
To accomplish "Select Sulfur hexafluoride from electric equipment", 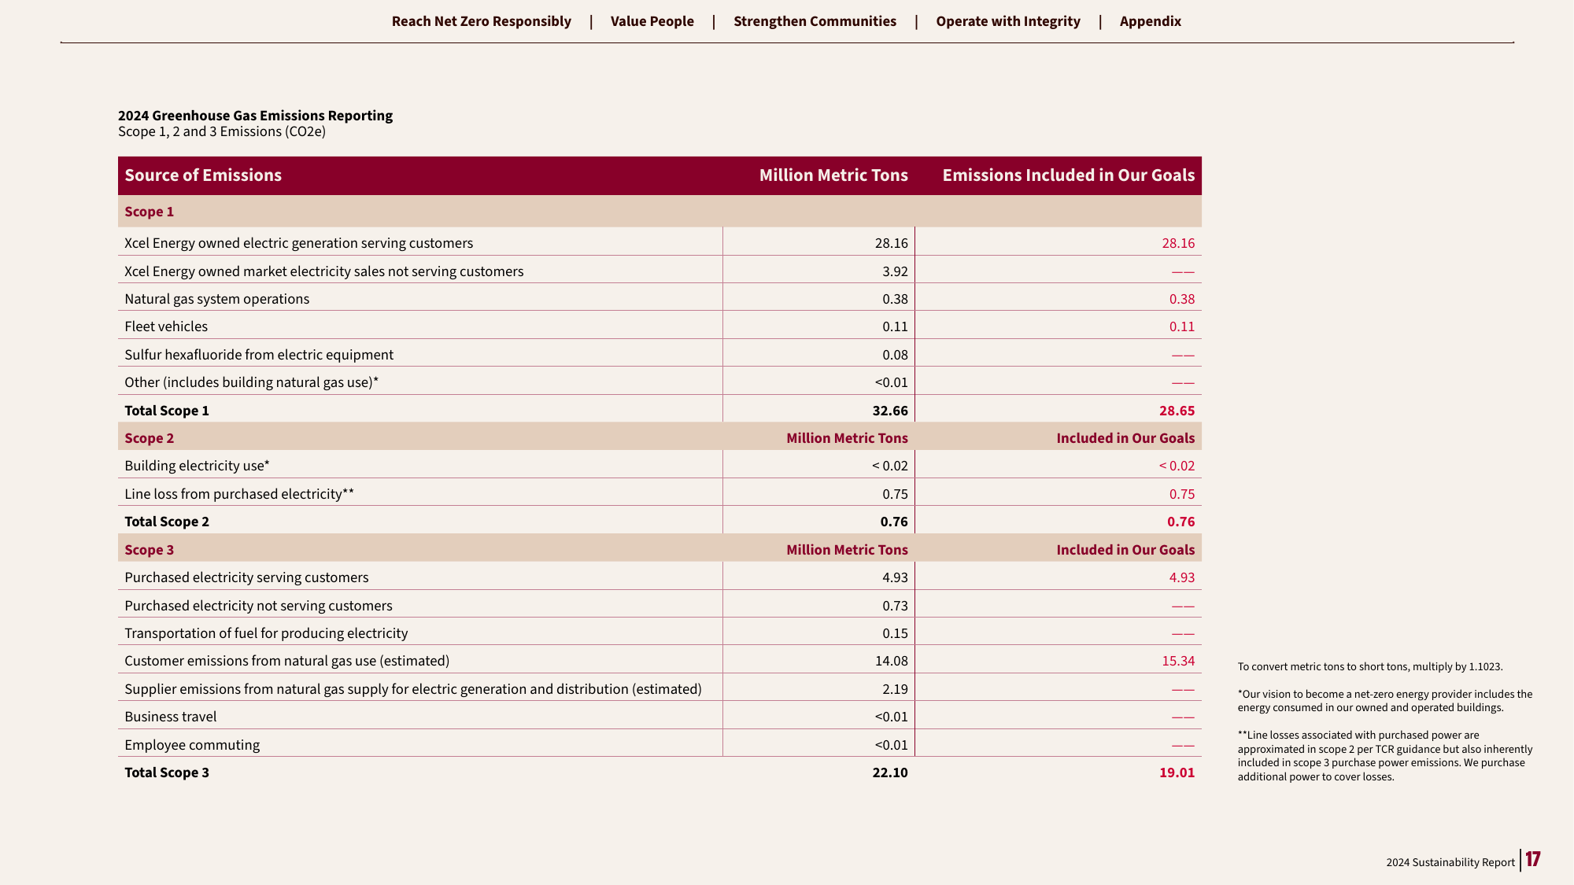I will point(259,355).
